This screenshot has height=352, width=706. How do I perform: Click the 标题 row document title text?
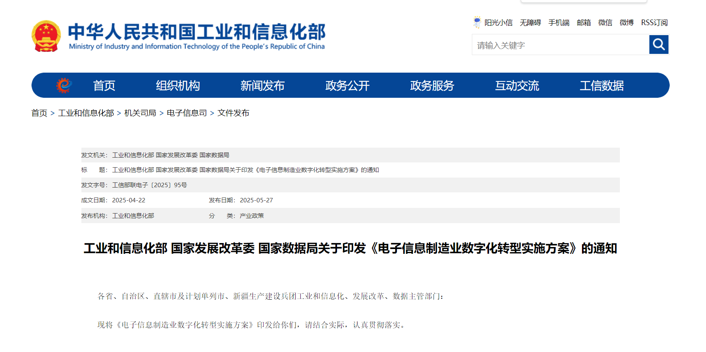pyautogui.click(x=246, y=170)
